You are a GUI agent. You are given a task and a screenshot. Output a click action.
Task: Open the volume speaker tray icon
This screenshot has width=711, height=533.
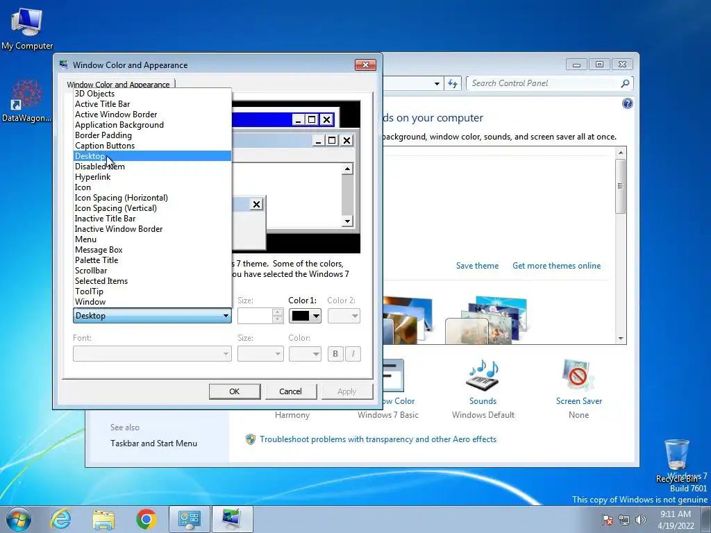point(641,520)
